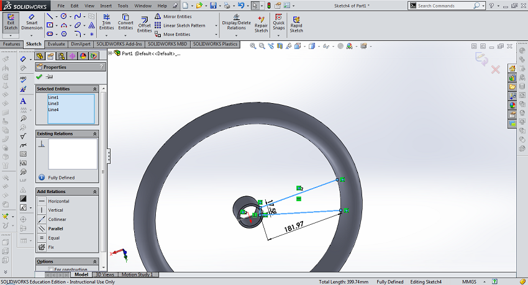
Task: Click the Offset Entities tool
Action: [x=144, y=25]
